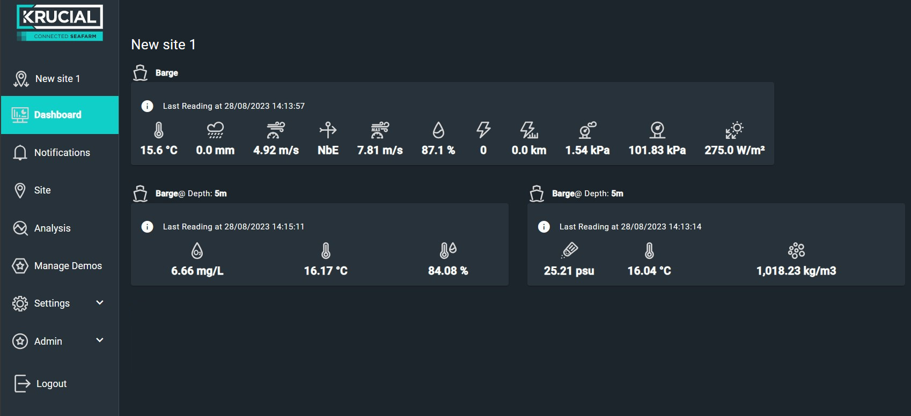The height and width of the screenshot is (416, 911).
Task: Click the 101.83 kPa pressure value
Action: coord(657,151)
